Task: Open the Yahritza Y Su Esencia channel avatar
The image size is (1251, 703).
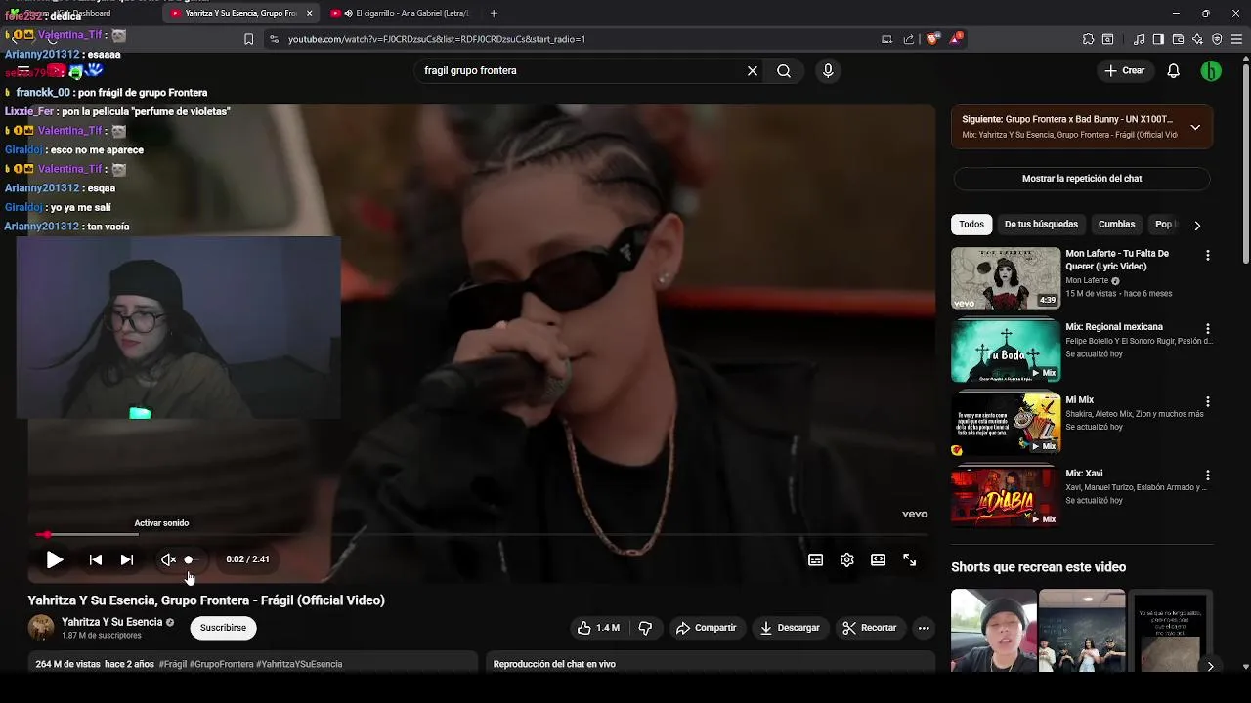Action: (x=41, y=628)
